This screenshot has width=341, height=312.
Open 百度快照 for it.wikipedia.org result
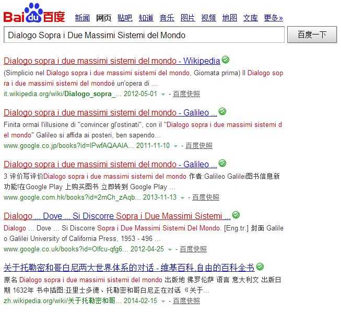pos(186,94)
